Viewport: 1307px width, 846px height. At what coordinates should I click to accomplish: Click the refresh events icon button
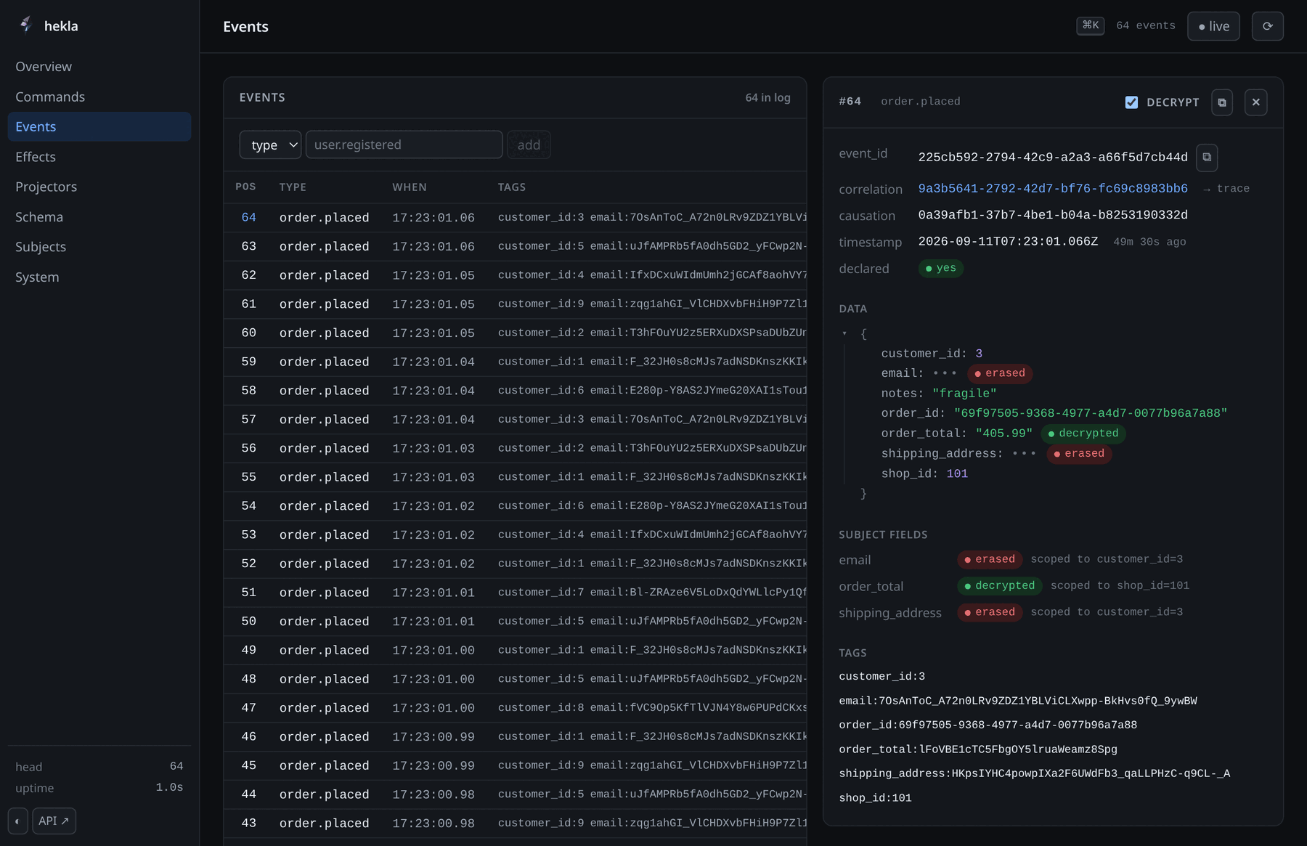[1267, 26]
